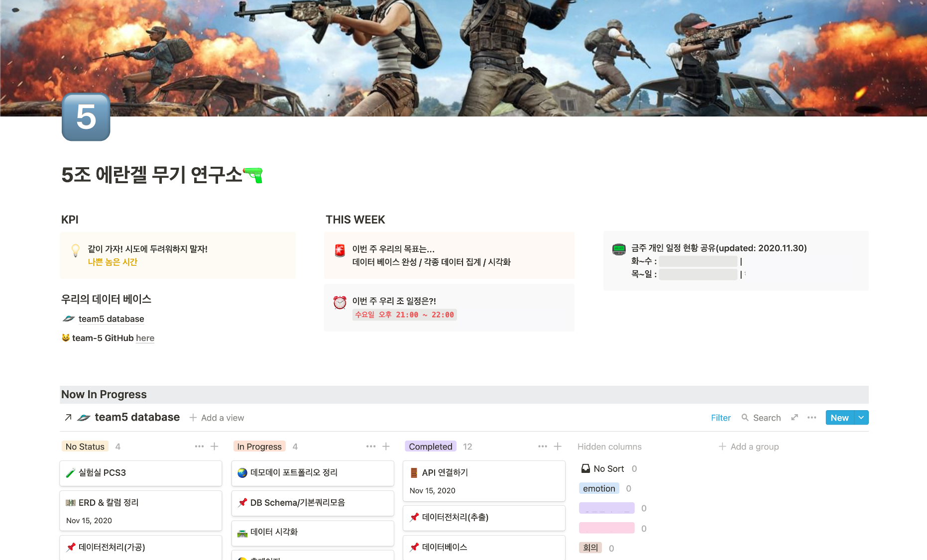Add a card to the Completed column
The image size is (927, 560).
pos(558,447)
